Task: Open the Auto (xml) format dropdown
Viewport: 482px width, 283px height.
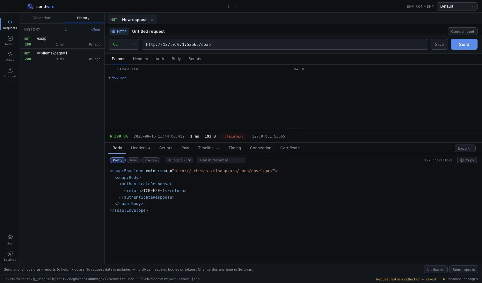Action: click(x=179, y=160)
